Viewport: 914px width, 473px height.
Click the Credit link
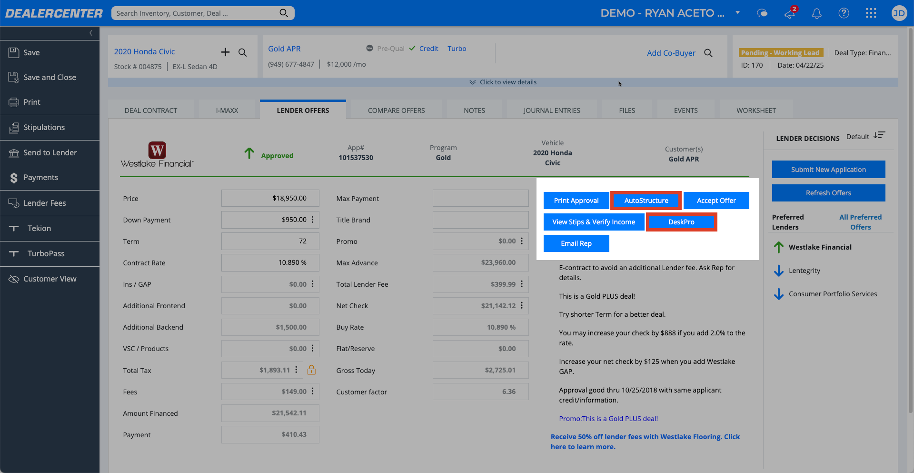tap(428, 49)
